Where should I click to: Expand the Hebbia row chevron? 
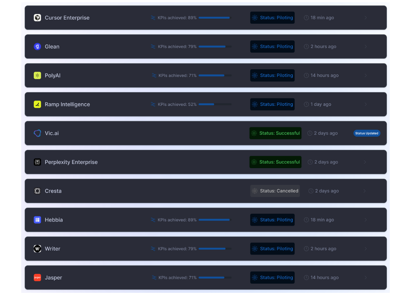[x=366, y=220]
